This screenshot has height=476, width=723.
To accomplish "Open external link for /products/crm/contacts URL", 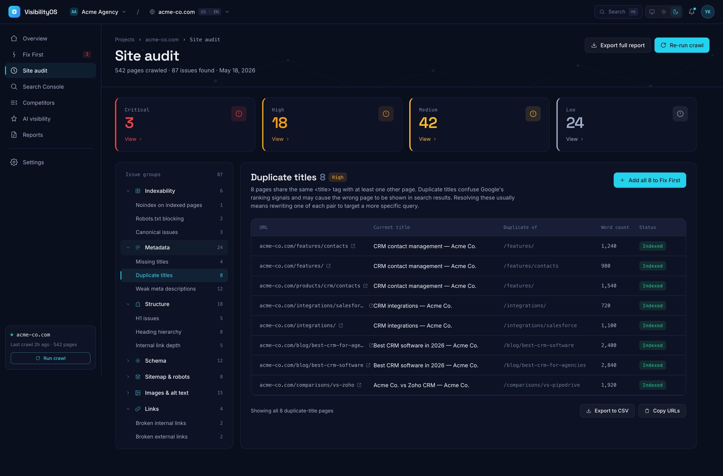I will coord(365,286).
